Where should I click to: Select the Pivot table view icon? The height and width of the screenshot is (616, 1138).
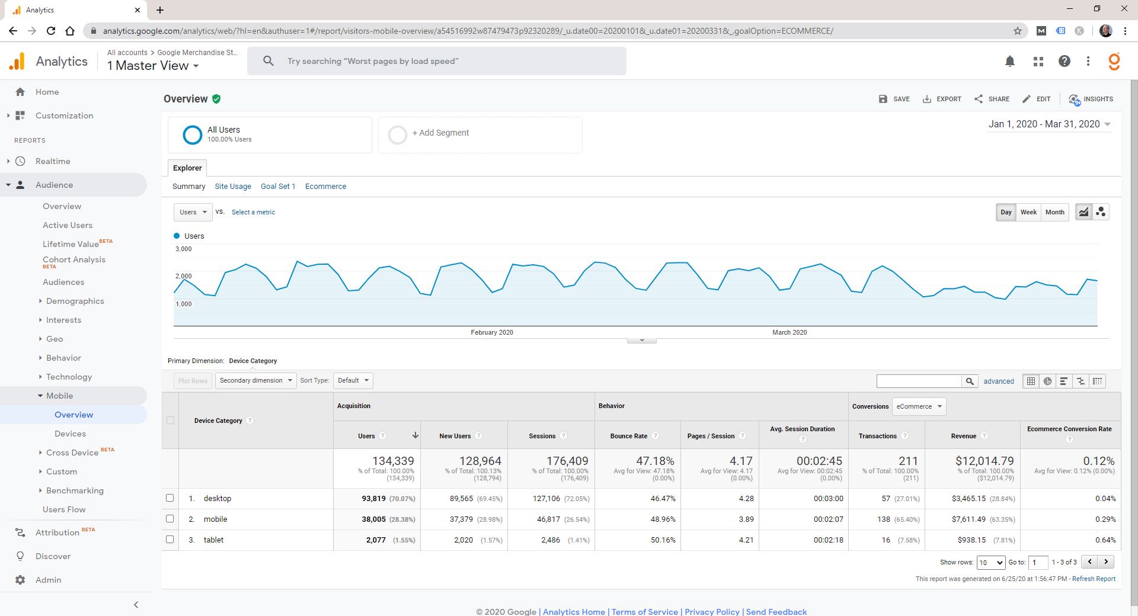tap(1098, 381)
